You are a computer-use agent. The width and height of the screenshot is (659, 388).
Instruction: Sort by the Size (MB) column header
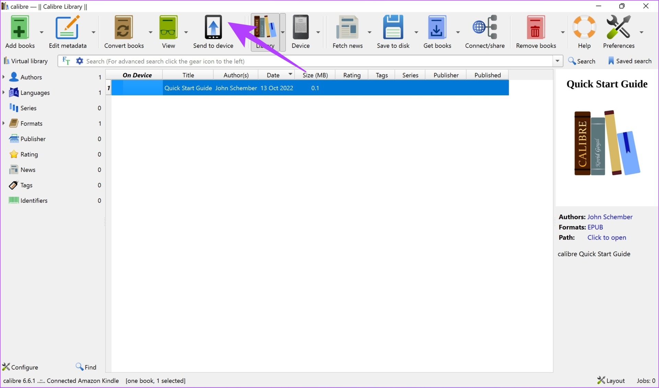315,75
